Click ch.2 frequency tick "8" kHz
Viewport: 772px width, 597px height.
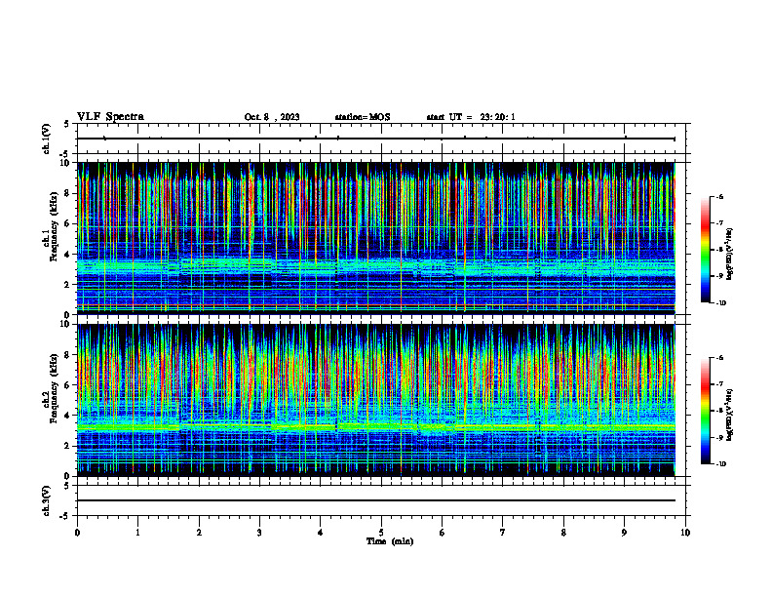click(x=67, y=355)
